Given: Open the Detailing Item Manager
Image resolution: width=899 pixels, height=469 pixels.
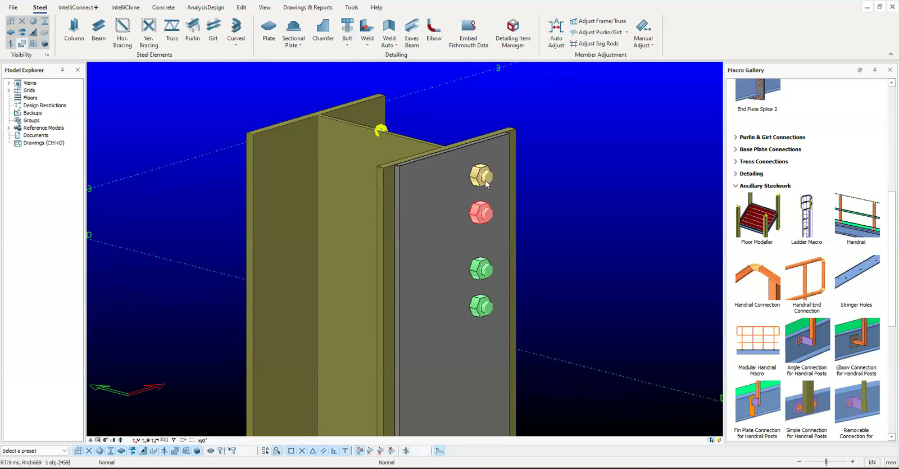Looking at the screenshot, I should [513, 34].
